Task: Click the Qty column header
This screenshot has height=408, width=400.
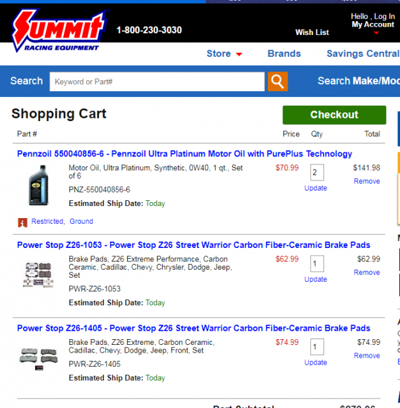Action: (x=317, y=135)
